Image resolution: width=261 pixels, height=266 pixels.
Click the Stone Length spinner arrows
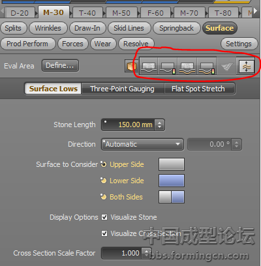click(x=160, y=125)
